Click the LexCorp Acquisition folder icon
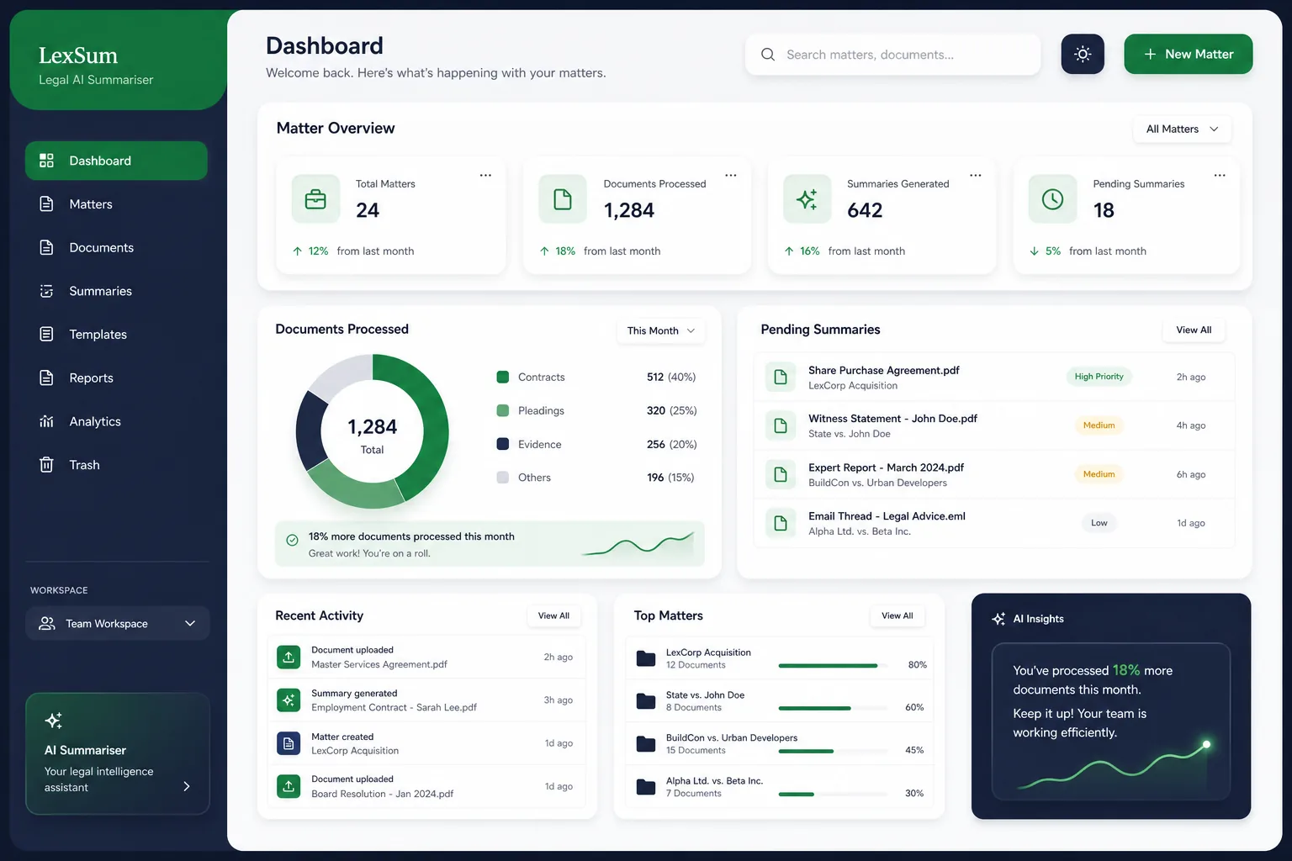The height and width of the screenshot is (861, 1292). click(x=646, y=658)
